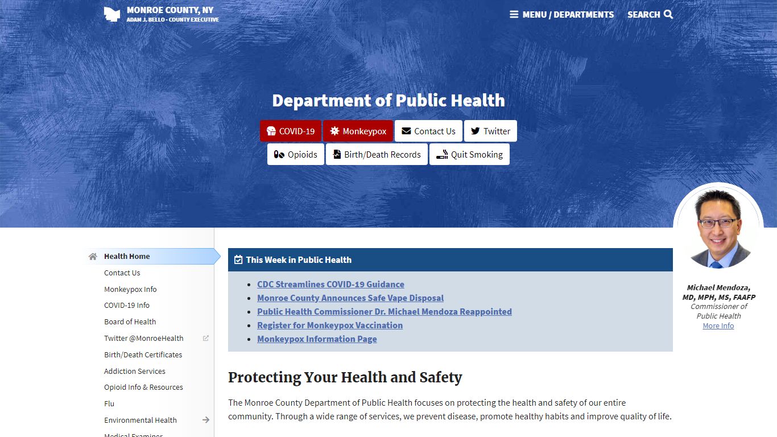The height and width of the screenshot is (437, 777).
Task: Click the Contact Us envelope icon
Action: coord(406,131)
